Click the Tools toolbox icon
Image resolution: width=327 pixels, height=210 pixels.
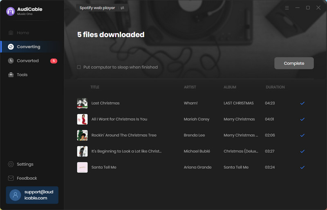[x=11, y=75]
